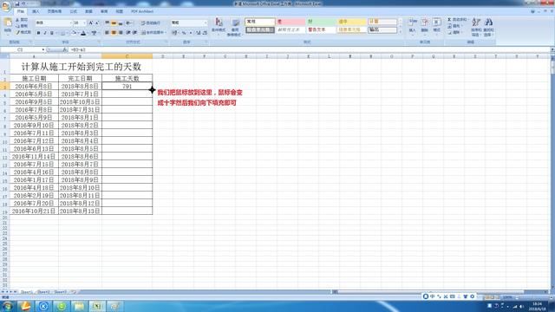555x312 pixels.
Task: Toggle Bold formatting
Action: pos(38,33)
